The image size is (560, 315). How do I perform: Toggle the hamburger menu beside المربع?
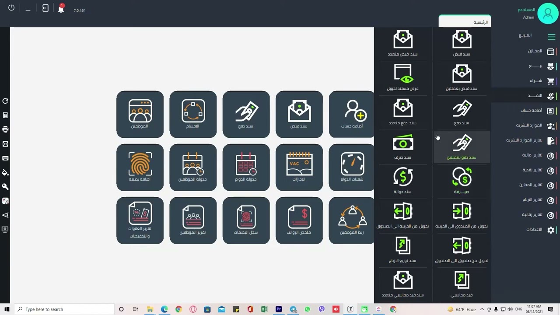click(551, 37)
